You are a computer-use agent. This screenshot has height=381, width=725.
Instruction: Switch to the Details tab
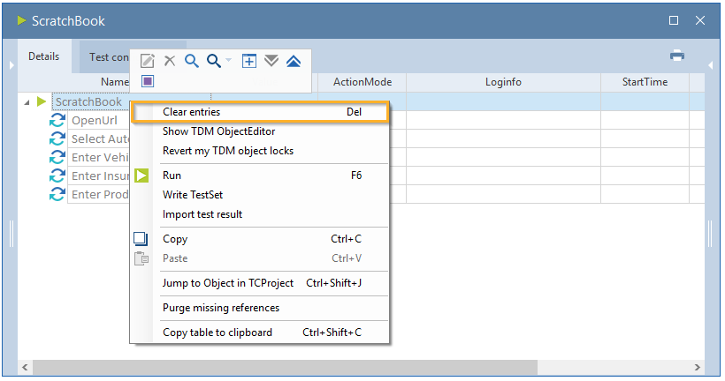pyautogui.click(x=43, y=56)
